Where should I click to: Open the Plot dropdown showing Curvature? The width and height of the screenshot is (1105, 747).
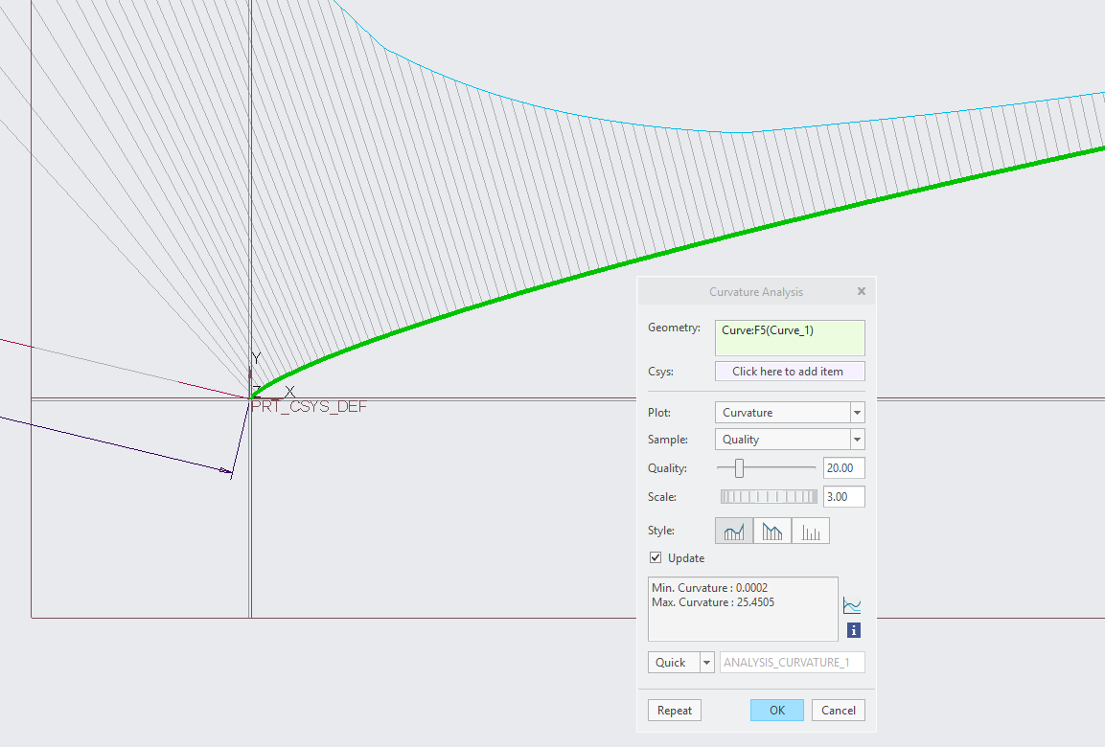click(859, 412)
